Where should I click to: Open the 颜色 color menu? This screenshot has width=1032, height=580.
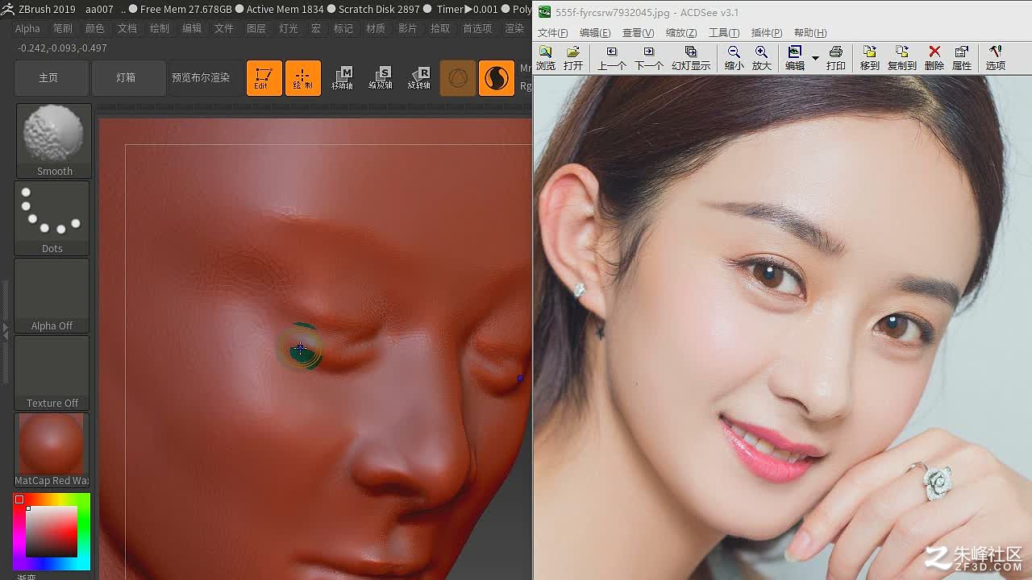[94, 28]
